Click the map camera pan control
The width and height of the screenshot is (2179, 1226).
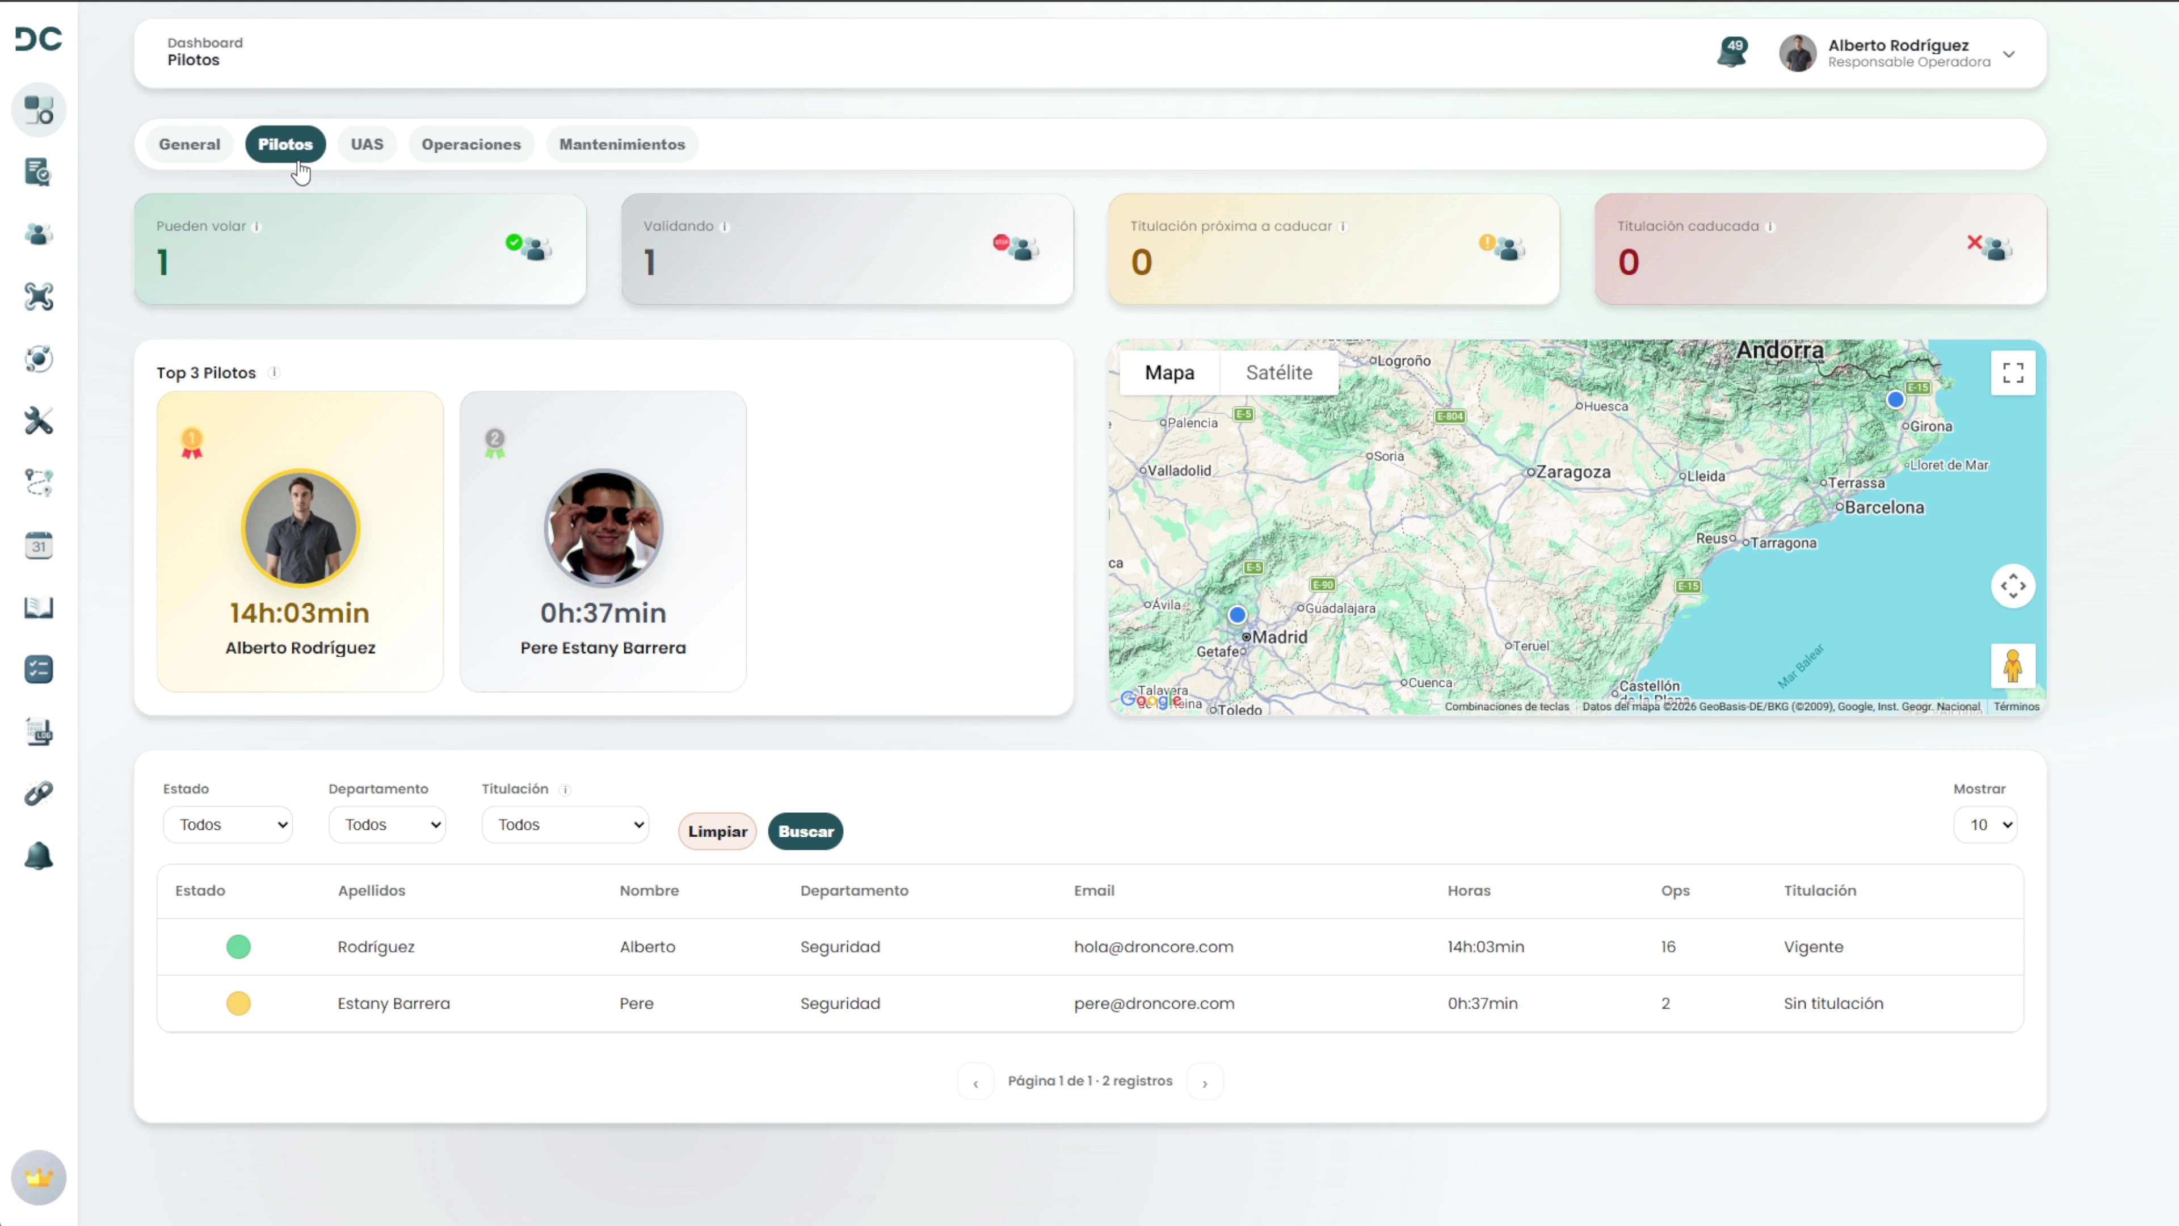2013,586
